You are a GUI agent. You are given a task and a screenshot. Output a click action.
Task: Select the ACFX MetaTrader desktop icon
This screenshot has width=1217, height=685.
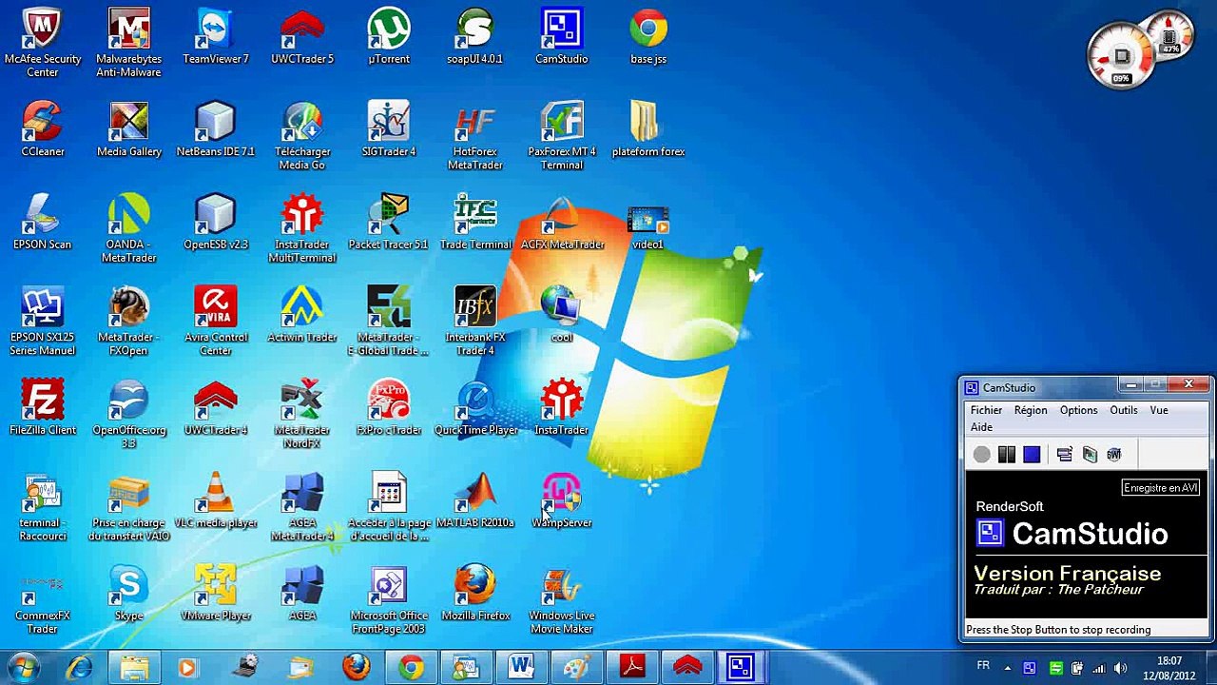pos(562,222)
